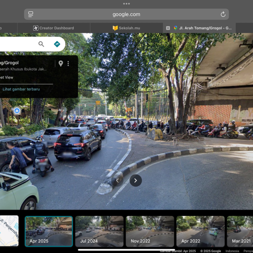
Task: Select the Jul 2024 street view thumbnail
Action: click(x=99, y=231)
